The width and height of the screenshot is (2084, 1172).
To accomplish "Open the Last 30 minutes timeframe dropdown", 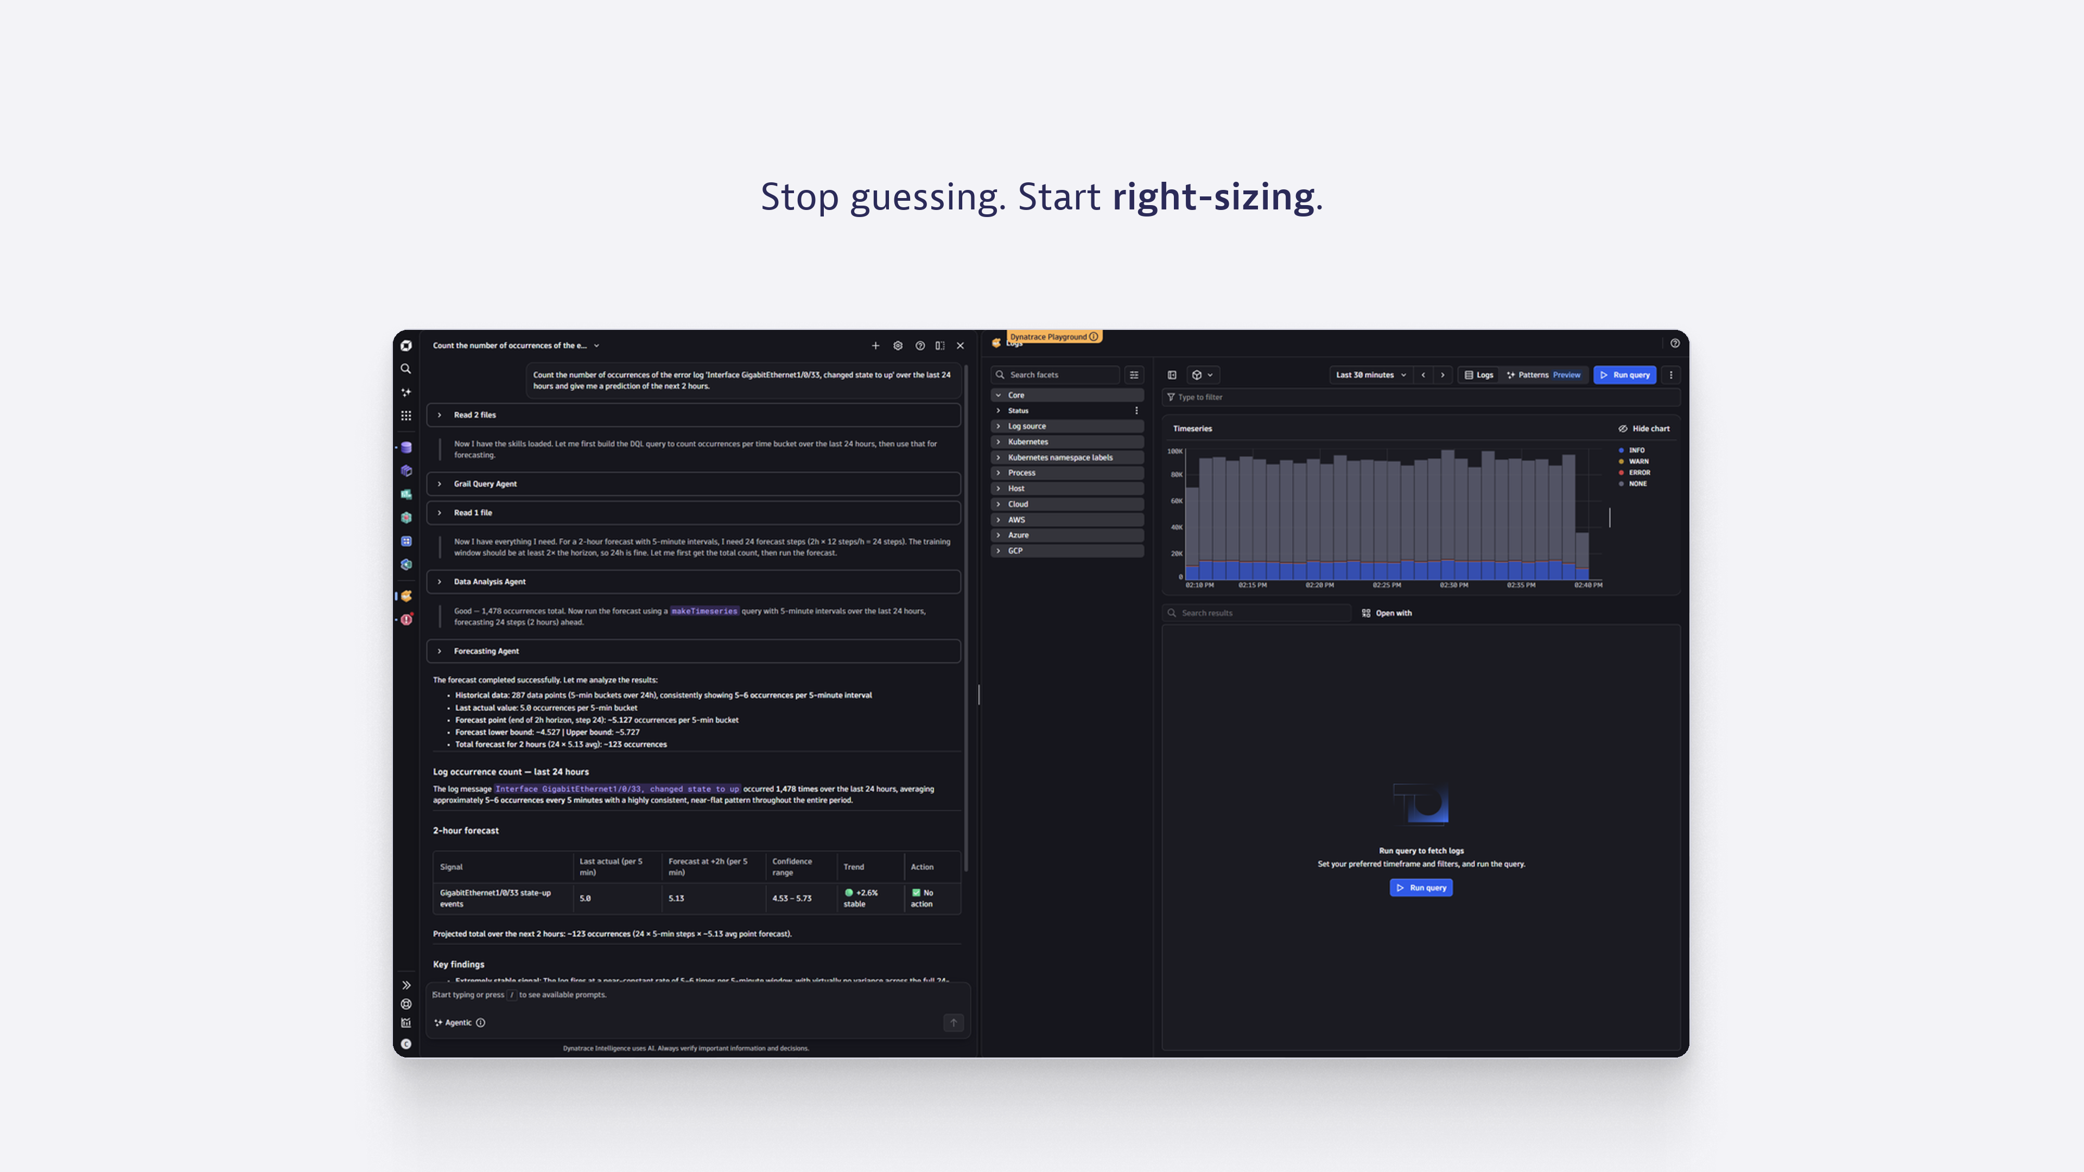I will pos(1370,374).
